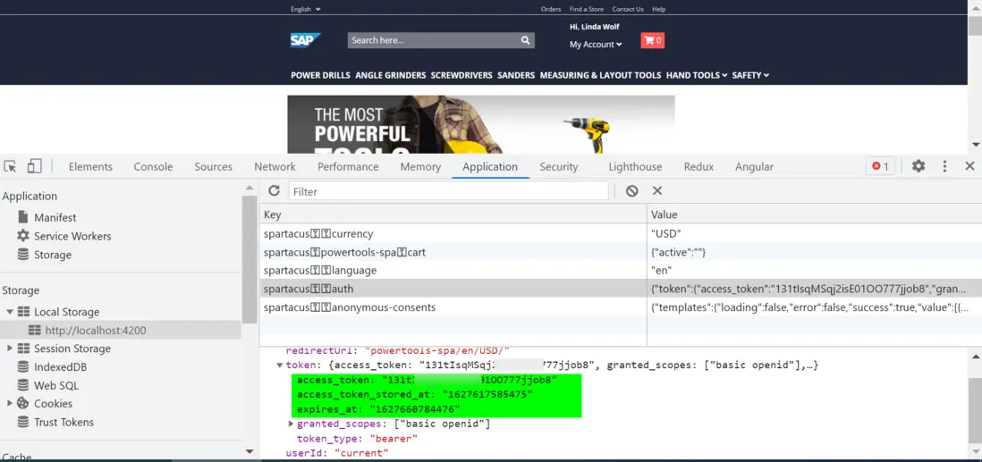
Task: Switch to the Lighthouse tab
Action: (635, 166)
